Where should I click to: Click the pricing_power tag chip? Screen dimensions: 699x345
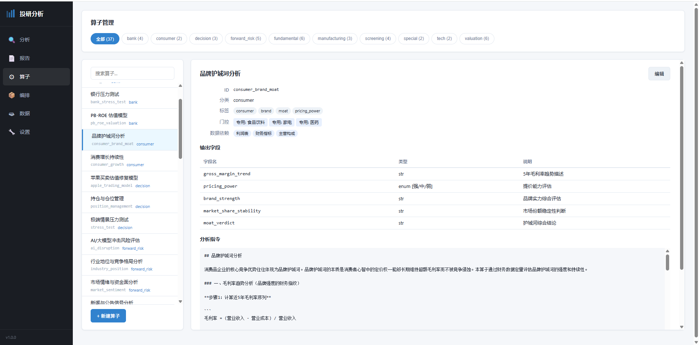308,111
